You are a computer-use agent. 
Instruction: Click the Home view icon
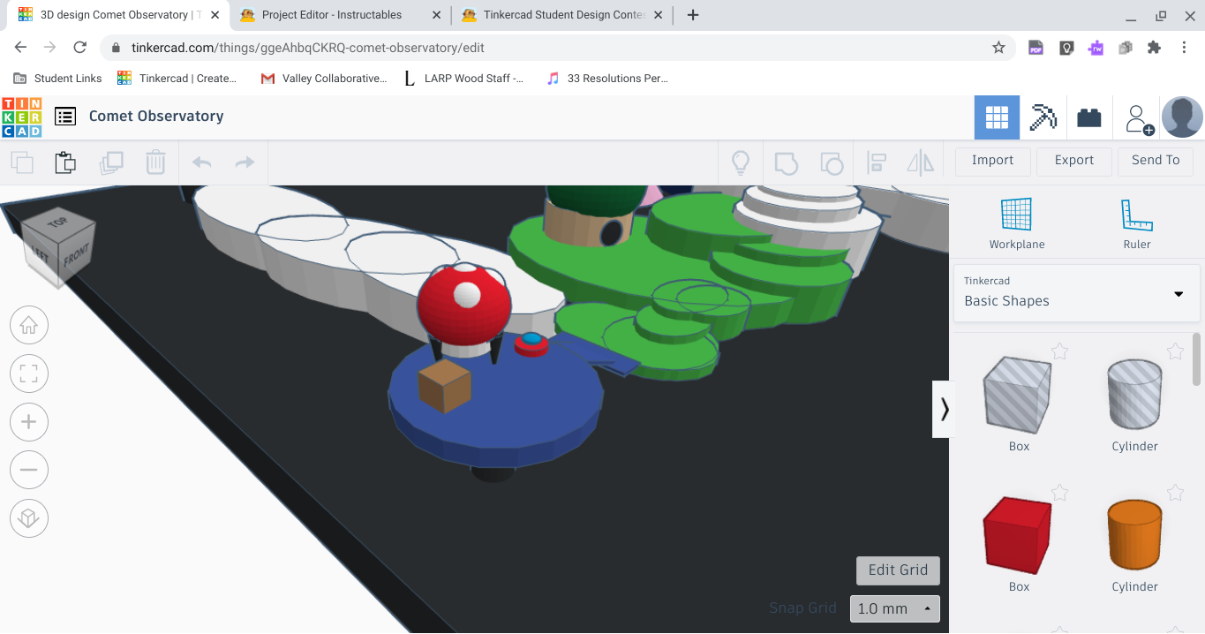(28, 325)
